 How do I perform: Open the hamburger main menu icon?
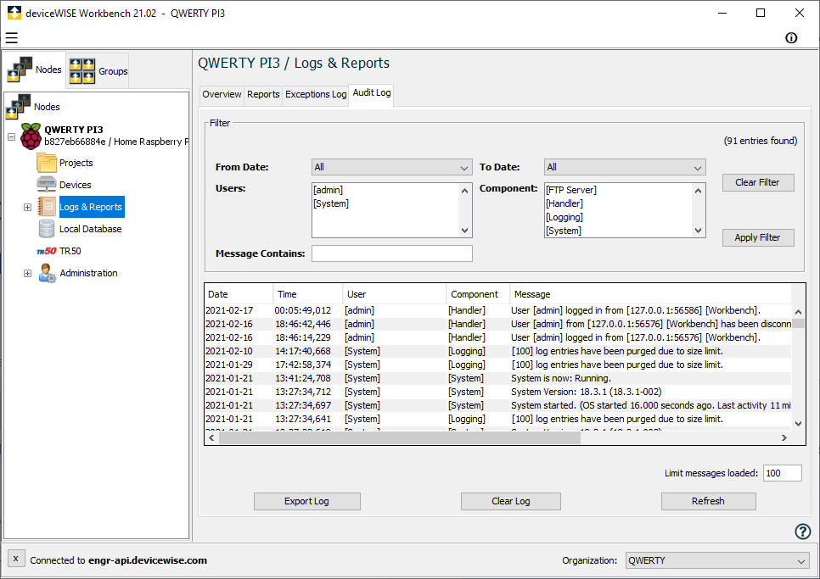[12, 37]
